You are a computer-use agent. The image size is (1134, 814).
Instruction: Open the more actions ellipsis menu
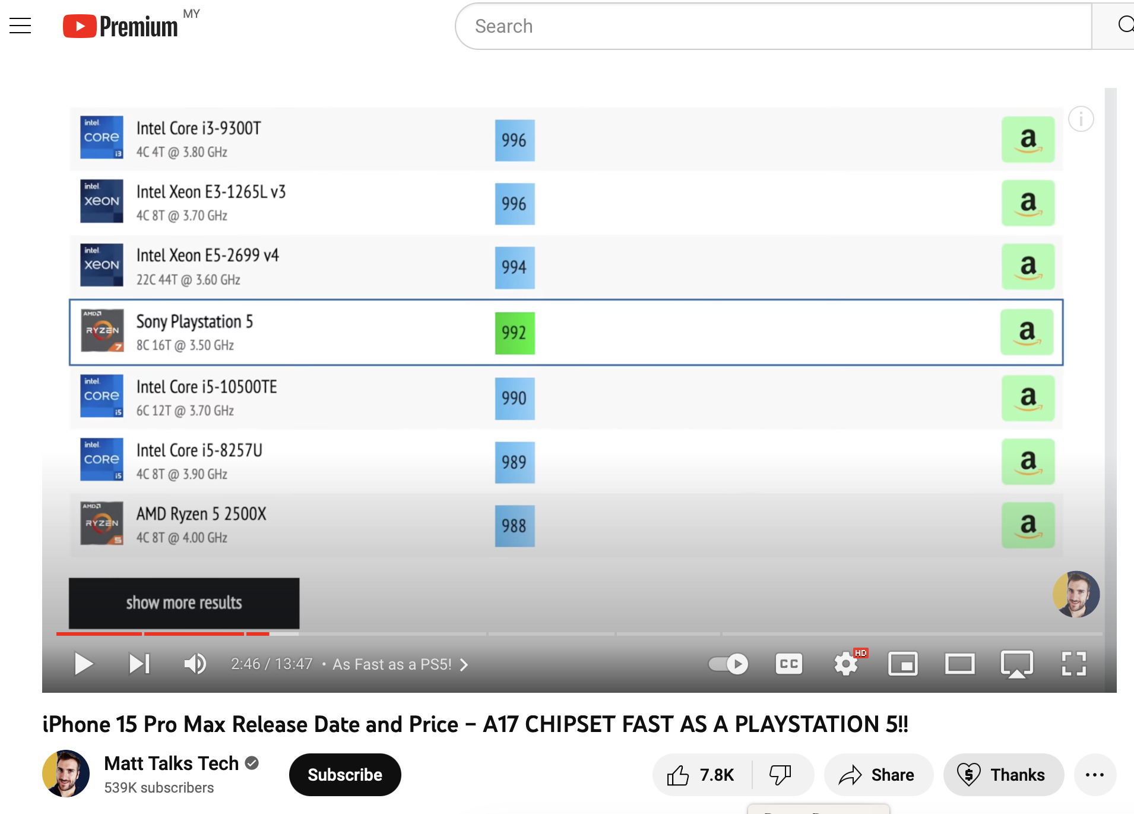pyautogui.click(x=1094, y=775)
